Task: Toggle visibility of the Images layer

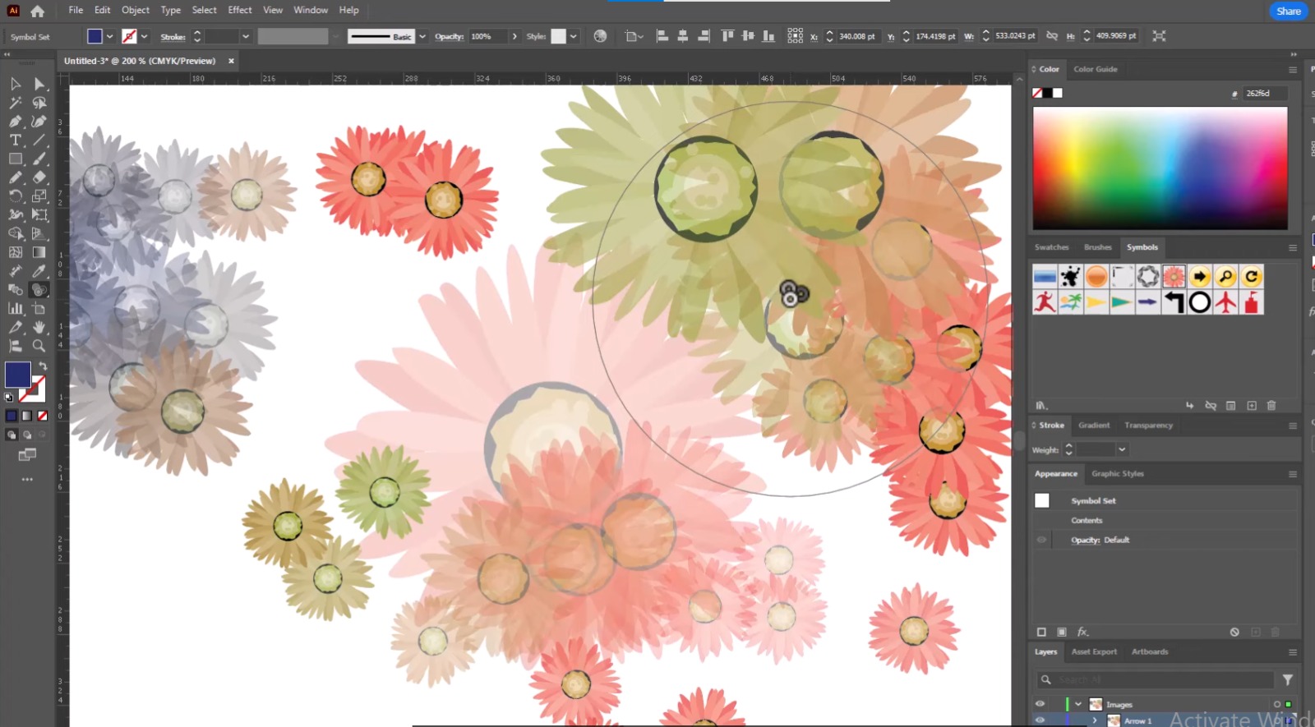Action: (1040, 704)
